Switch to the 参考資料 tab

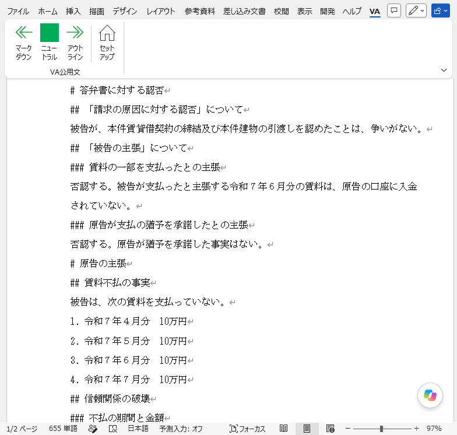[x=199, y=12]
